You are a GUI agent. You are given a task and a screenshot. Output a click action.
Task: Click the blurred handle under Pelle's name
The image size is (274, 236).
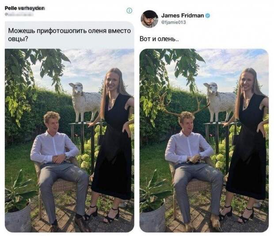(19, 15)
